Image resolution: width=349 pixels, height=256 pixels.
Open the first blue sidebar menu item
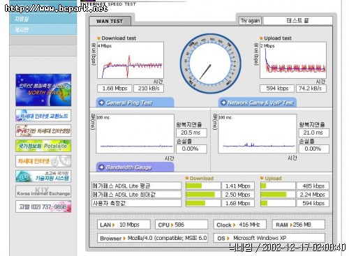click(43, 19)
